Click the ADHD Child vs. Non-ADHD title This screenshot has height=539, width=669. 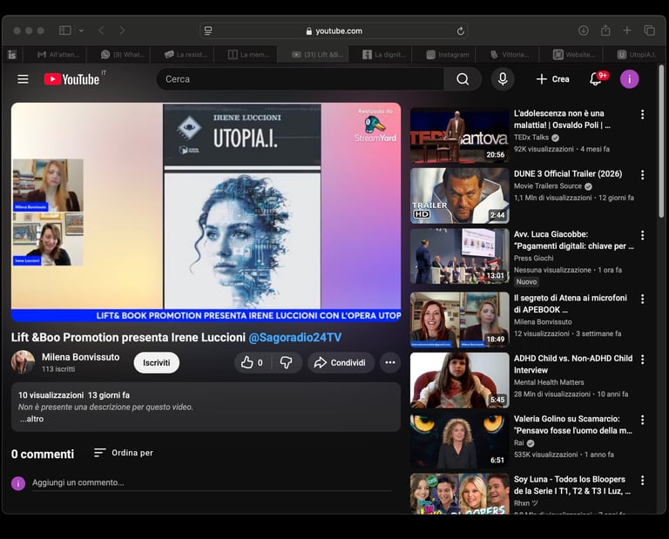573,364
